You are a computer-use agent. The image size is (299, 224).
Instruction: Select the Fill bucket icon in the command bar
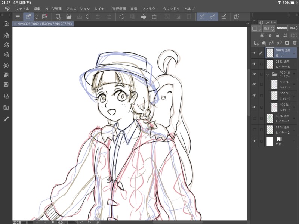click(144, 16)
